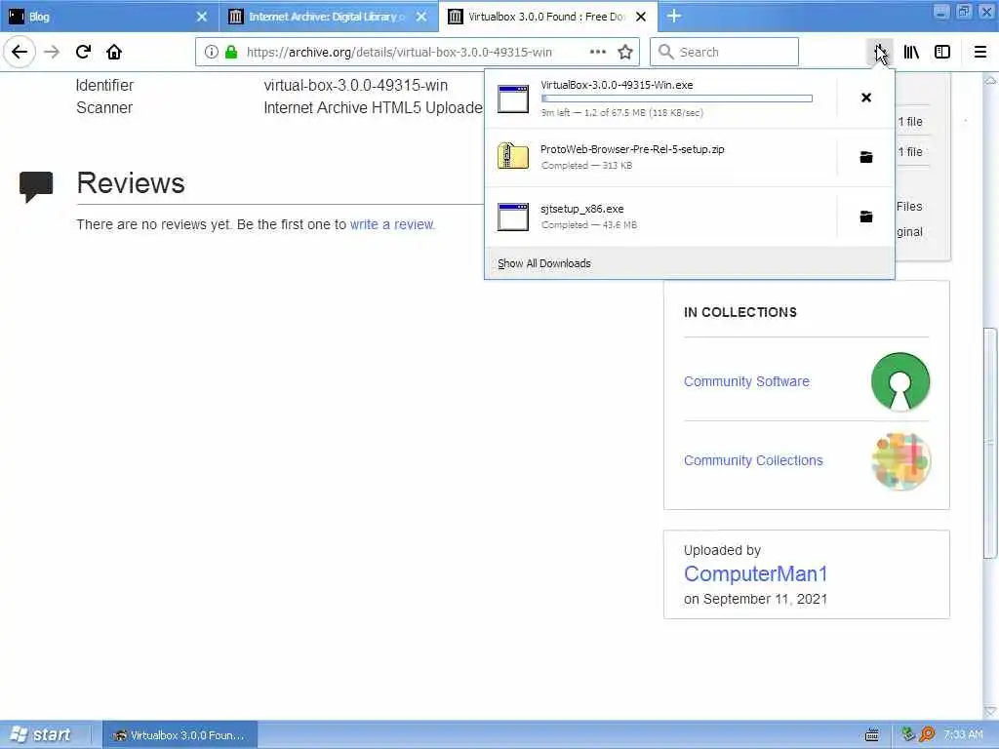
Task: Open the browser home page
Action: [x=114, y=52]
